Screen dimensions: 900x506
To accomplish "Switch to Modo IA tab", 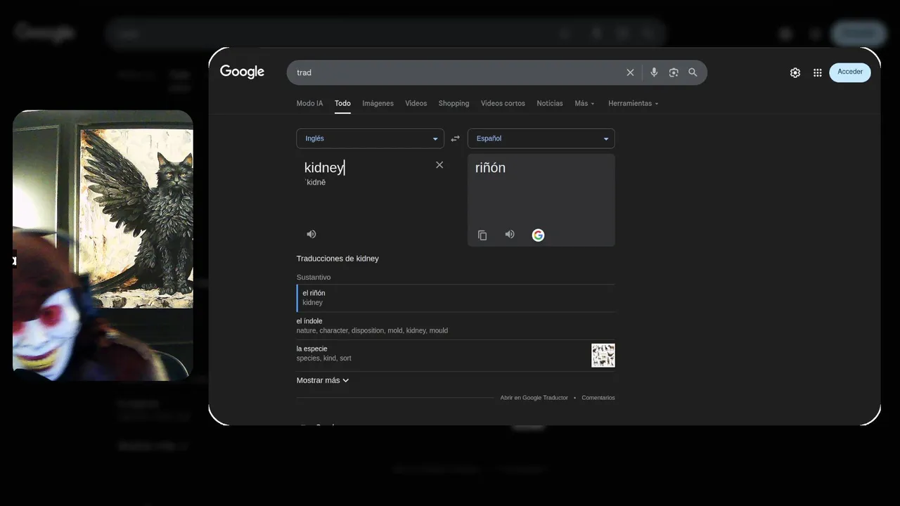I will coord(309,103).
